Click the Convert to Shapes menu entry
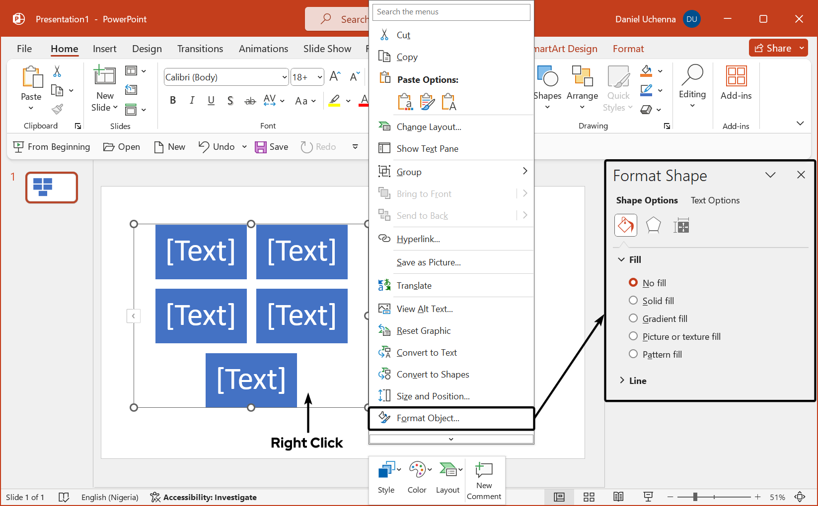This screenshot has width=818, height=506. (x=433, y=374)
